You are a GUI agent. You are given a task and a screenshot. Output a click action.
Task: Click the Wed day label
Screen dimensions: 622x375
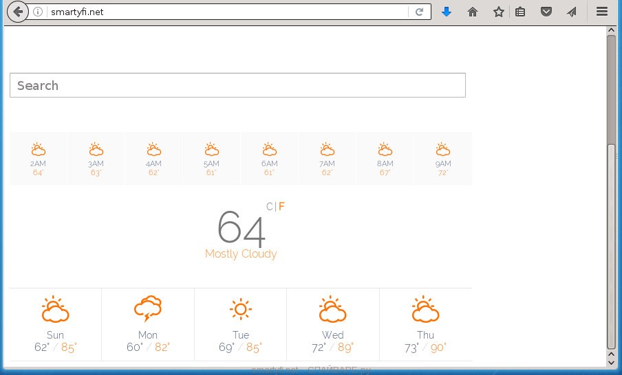(332, 335)
